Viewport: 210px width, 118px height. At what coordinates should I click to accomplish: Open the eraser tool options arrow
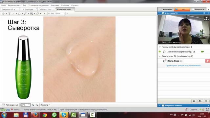40,13
